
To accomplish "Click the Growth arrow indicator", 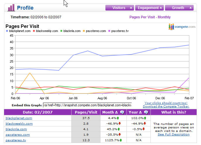I will coord(190,8).
